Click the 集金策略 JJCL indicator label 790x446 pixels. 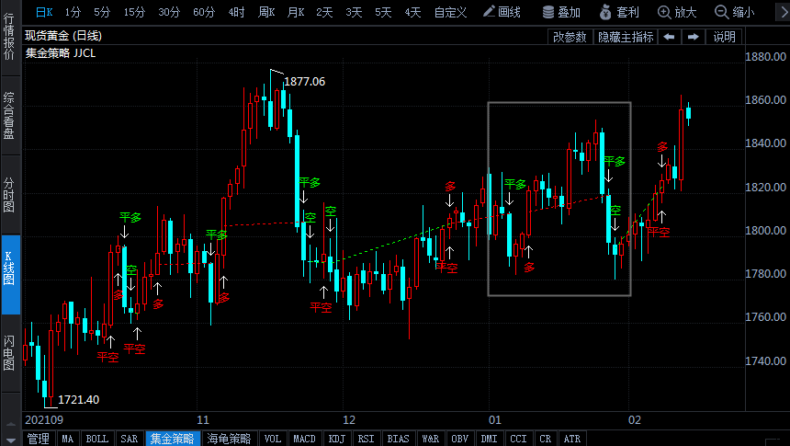[61, 53]
